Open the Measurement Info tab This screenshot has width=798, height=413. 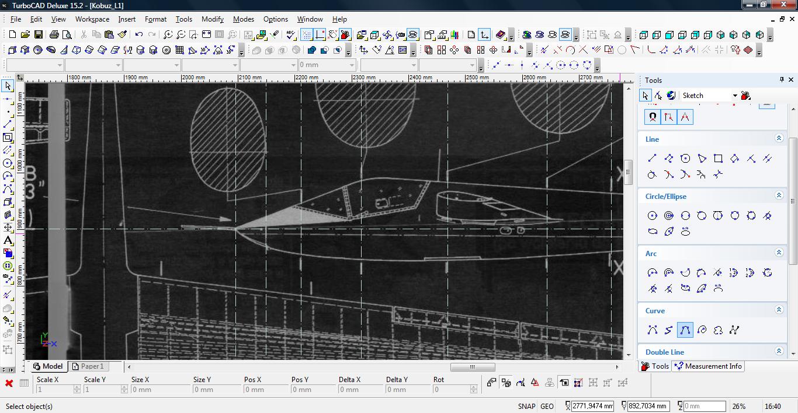(707, 366)
